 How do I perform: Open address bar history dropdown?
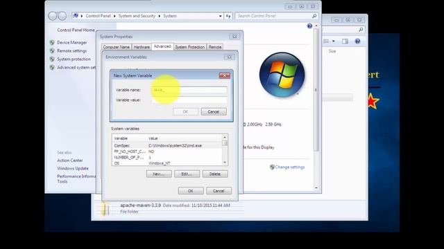click(221, 16)
